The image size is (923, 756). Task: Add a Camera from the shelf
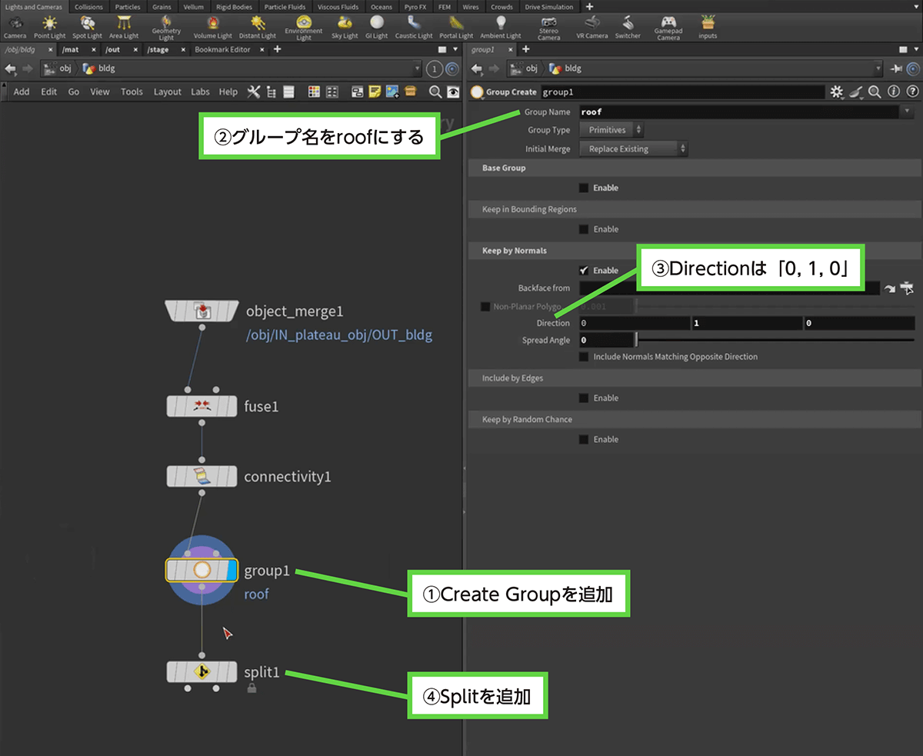coord(15,26)
